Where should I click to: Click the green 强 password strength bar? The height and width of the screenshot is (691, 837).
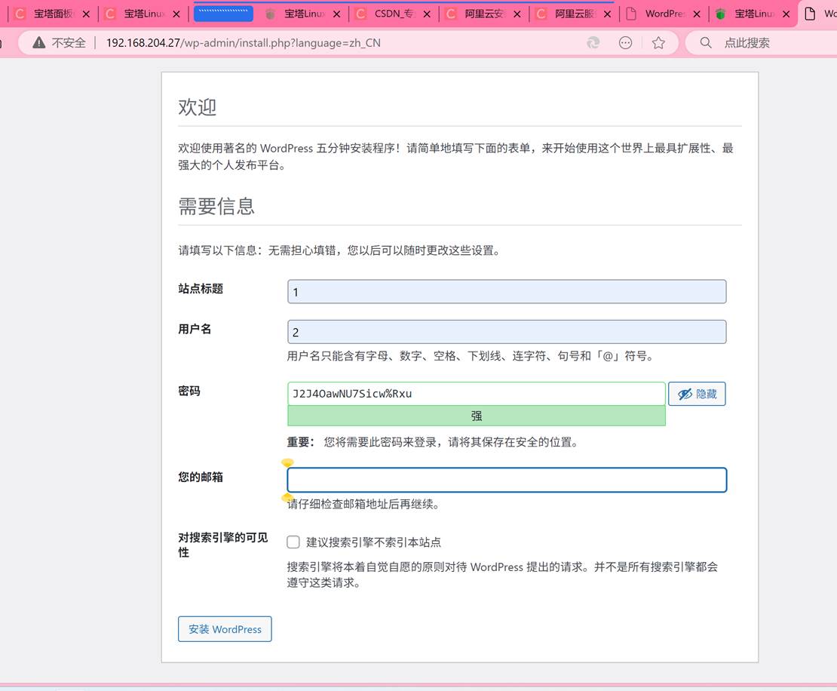coord(476,416)
